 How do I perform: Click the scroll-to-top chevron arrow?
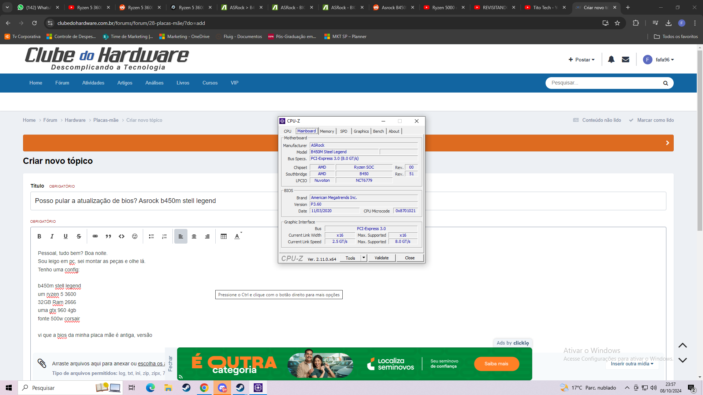pyautogui.click(x=682, y=345)
